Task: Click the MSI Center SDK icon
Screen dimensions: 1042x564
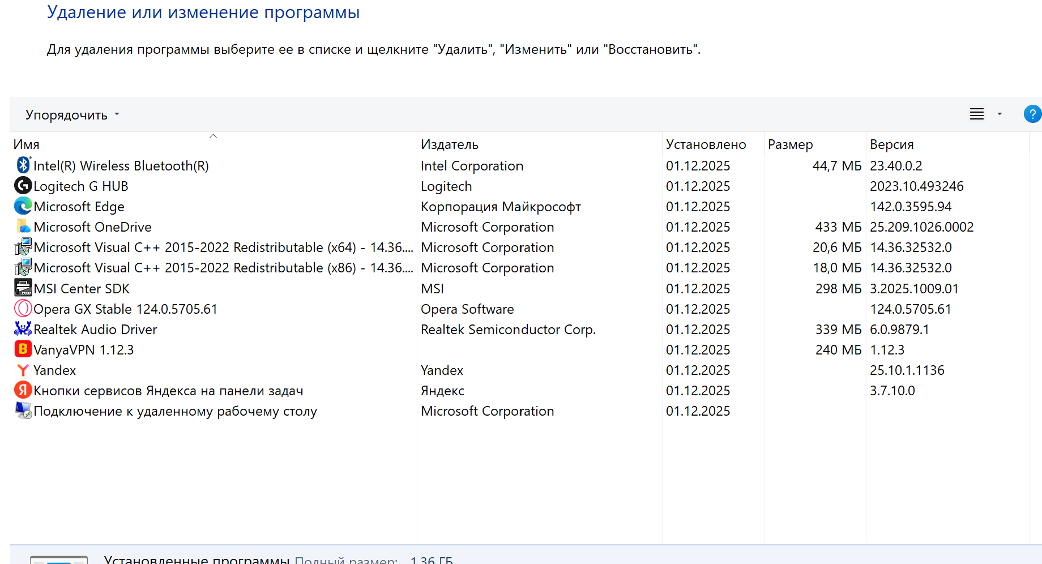Action: point(23,288)
